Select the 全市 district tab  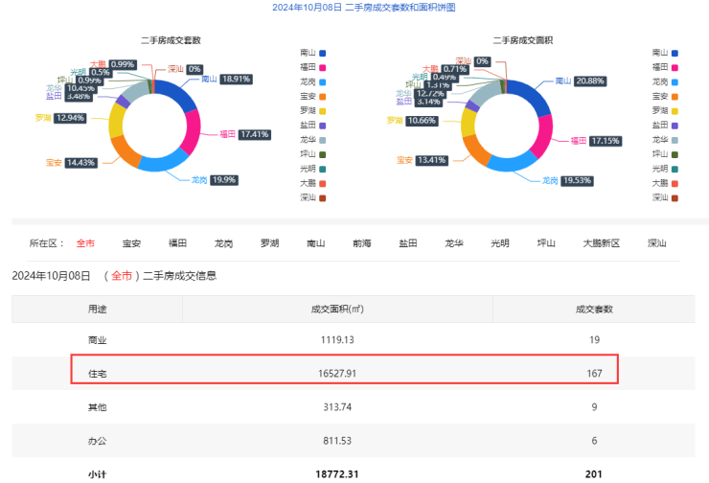(85, 243)
